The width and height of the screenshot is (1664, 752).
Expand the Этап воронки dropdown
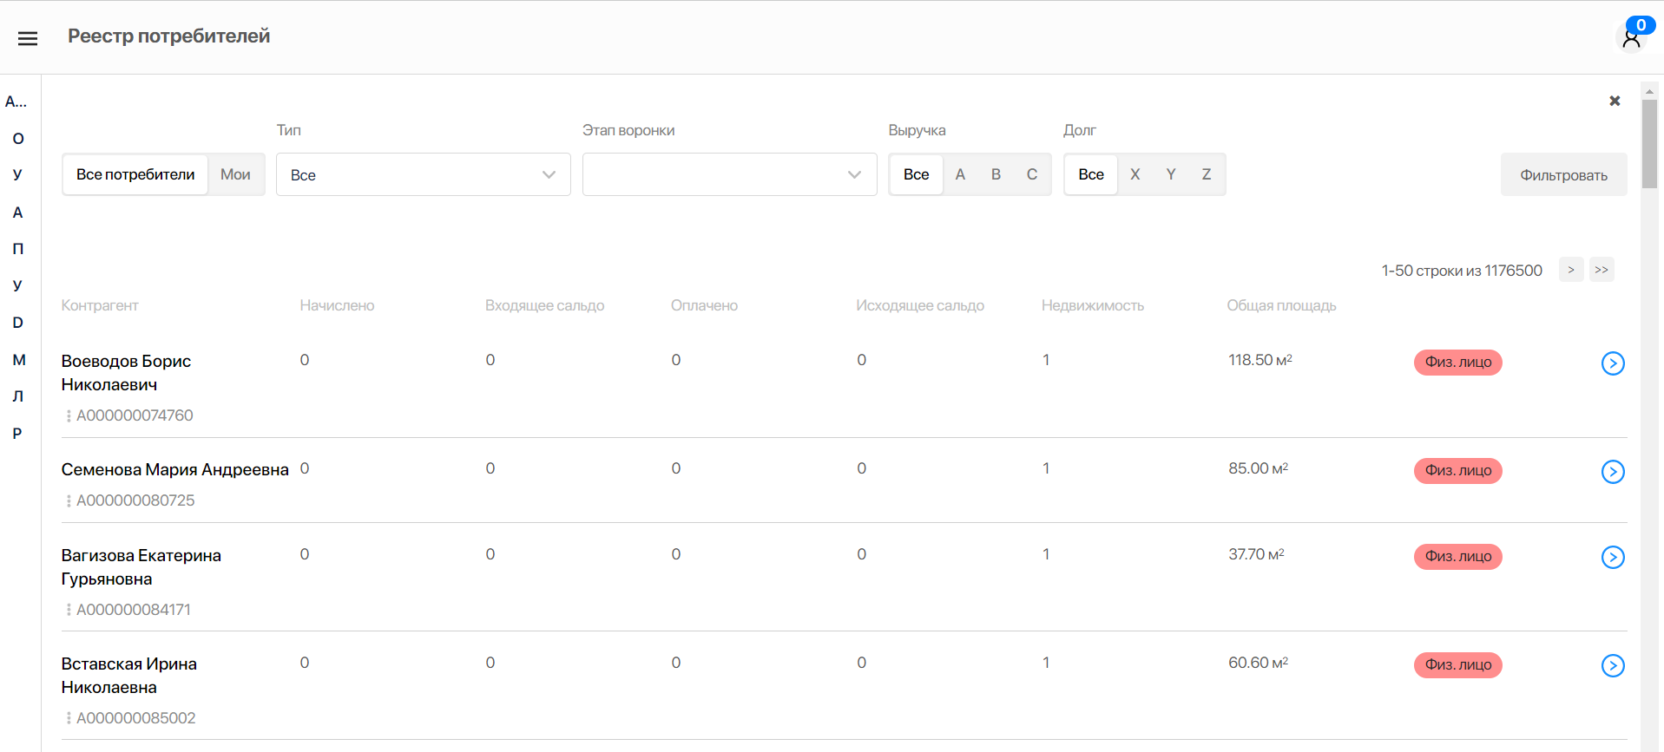729,174
